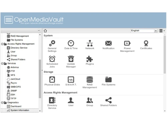Select ownCloud service in the sidebar

click(13, 79)
